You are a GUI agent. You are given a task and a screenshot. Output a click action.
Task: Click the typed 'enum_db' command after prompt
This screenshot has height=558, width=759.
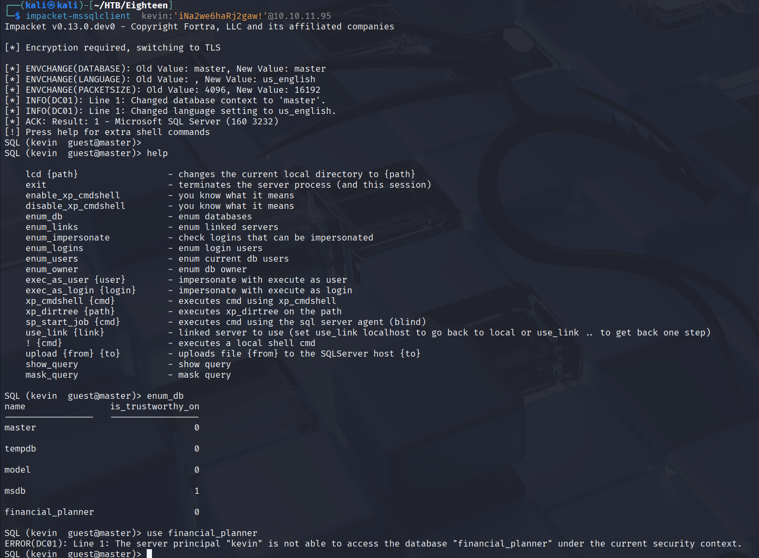point(165,396)
